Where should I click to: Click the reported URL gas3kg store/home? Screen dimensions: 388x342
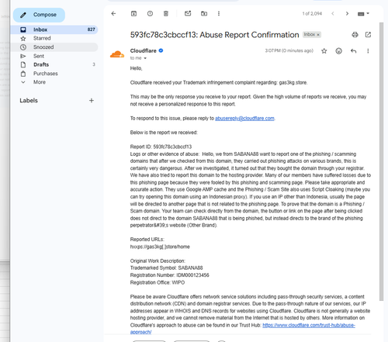coord(160,247)
